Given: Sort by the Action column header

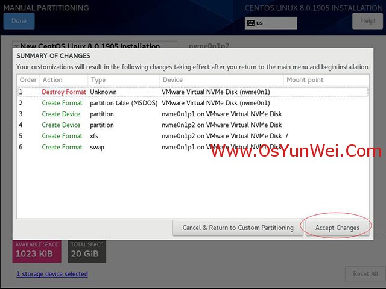Looking at the screenshot, I should [63, 80].
